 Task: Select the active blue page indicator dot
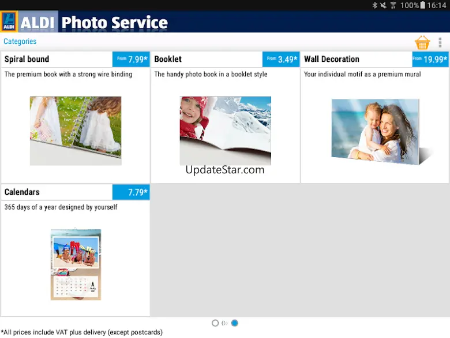tap(234, 323)
